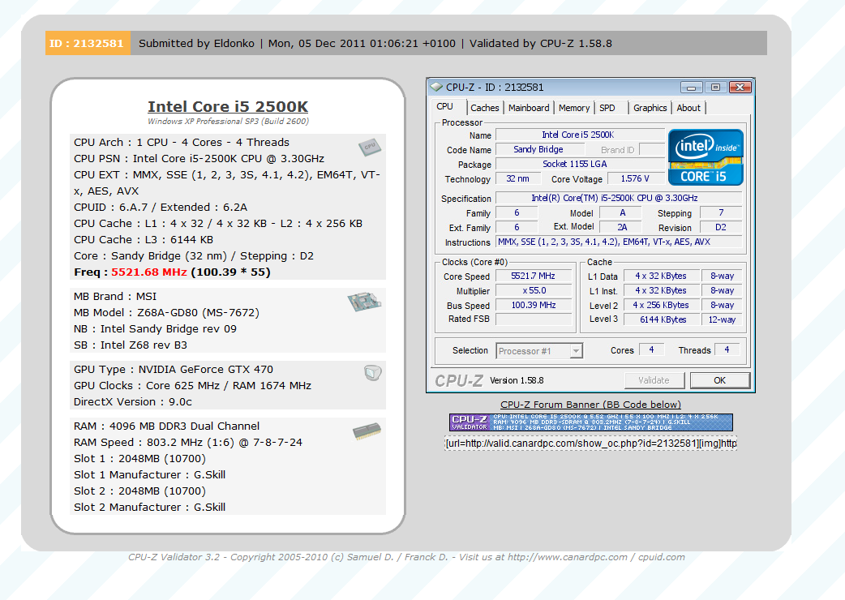Click the Submitted by Eldonko header text
845x600 pixels.
pos(197,43)
